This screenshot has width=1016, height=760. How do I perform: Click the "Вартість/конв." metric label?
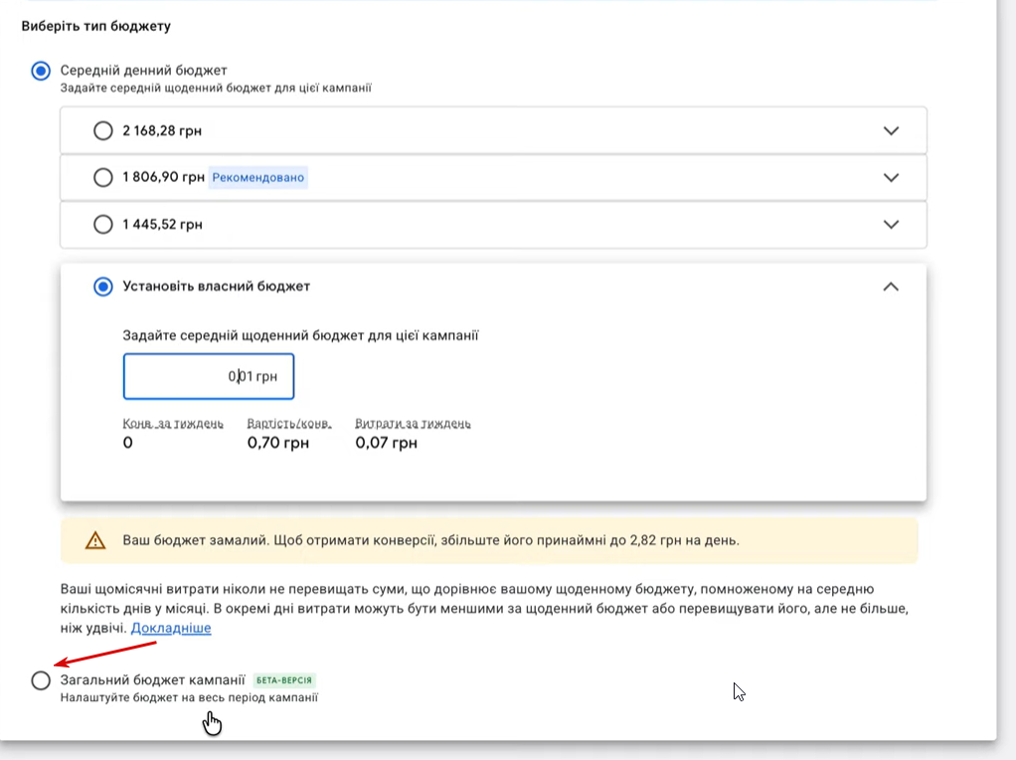point(289,424)
